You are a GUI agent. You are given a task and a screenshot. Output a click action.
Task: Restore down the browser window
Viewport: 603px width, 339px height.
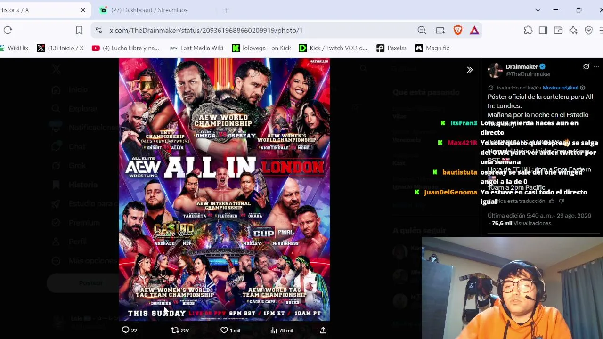pyautogui.click(x=579, y=10)
